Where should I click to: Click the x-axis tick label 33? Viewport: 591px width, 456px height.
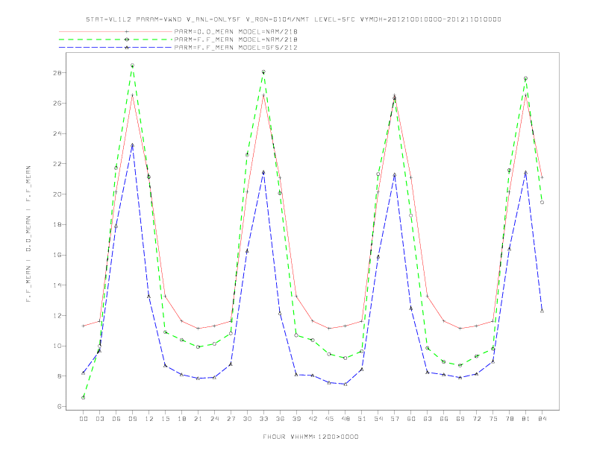263,419
